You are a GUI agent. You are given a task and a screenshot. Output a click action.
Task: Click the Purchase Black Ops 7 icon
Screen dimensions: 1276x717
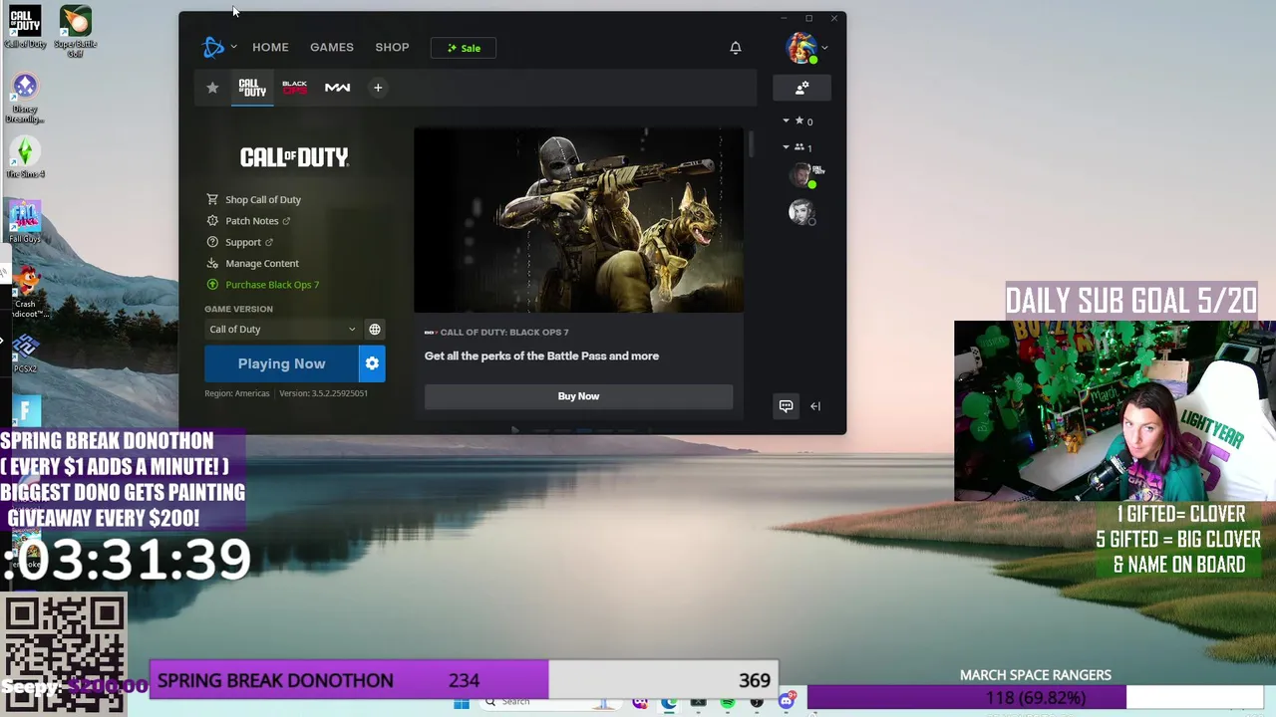(211, 285)
